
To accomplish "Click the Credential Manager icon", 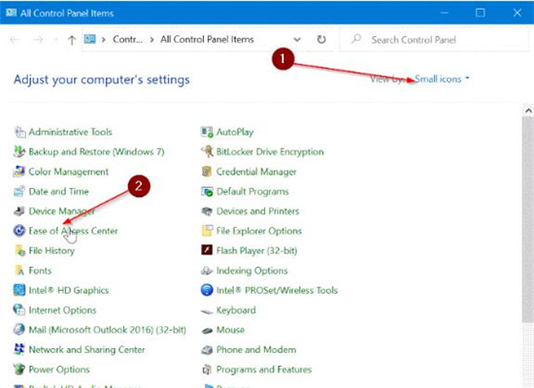I will point(207,172).
